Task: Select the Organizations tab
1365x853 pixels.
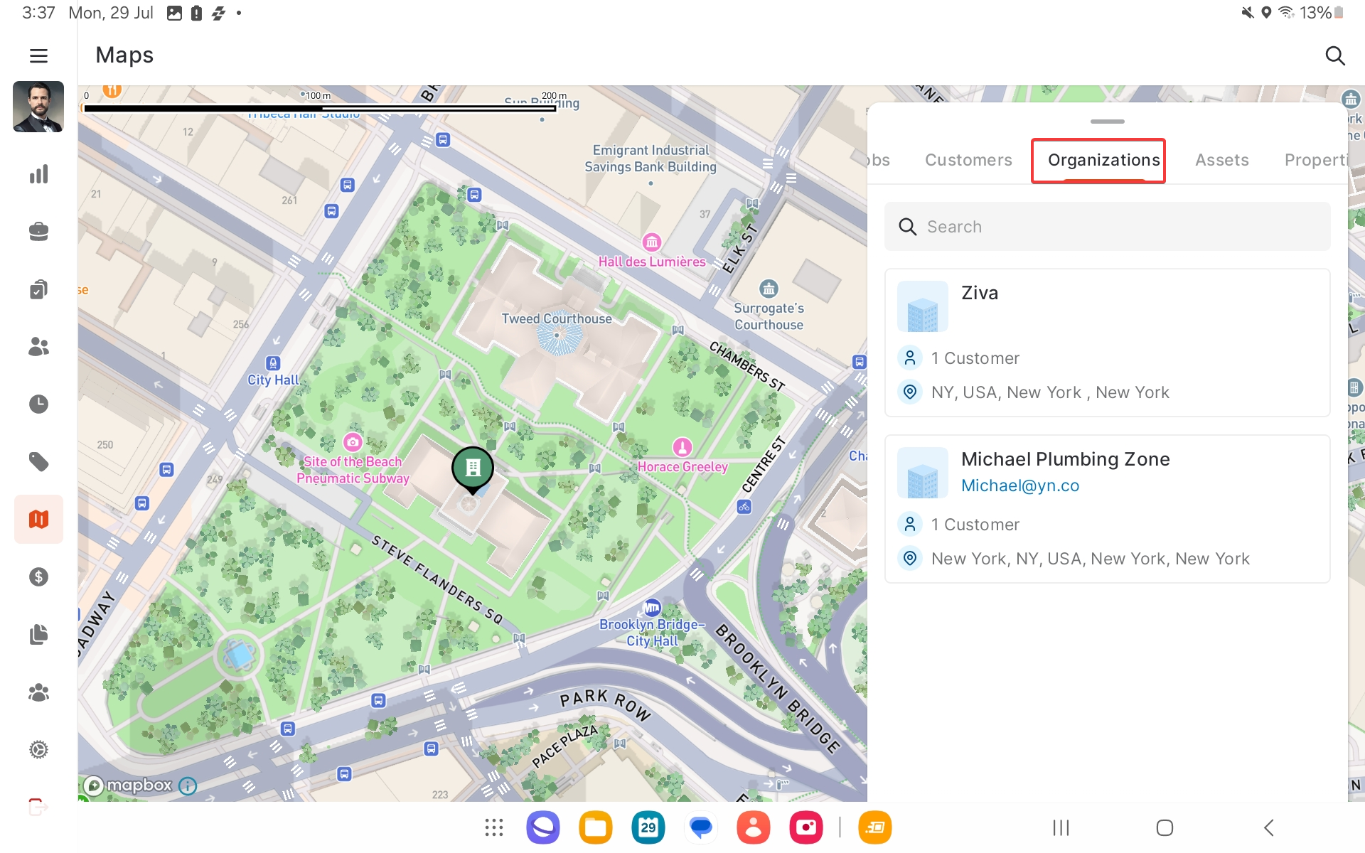Action: pyautogui.click(x=1103, y=161)
